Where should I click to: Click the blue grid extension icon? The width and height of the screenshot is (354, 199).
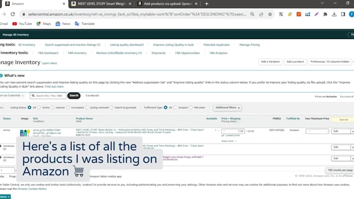coord(308,14)
